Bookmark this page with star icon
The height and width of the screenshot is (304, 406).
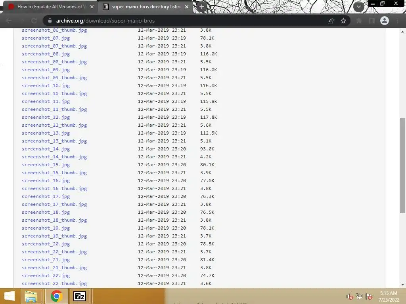click(x=343, y=21)
